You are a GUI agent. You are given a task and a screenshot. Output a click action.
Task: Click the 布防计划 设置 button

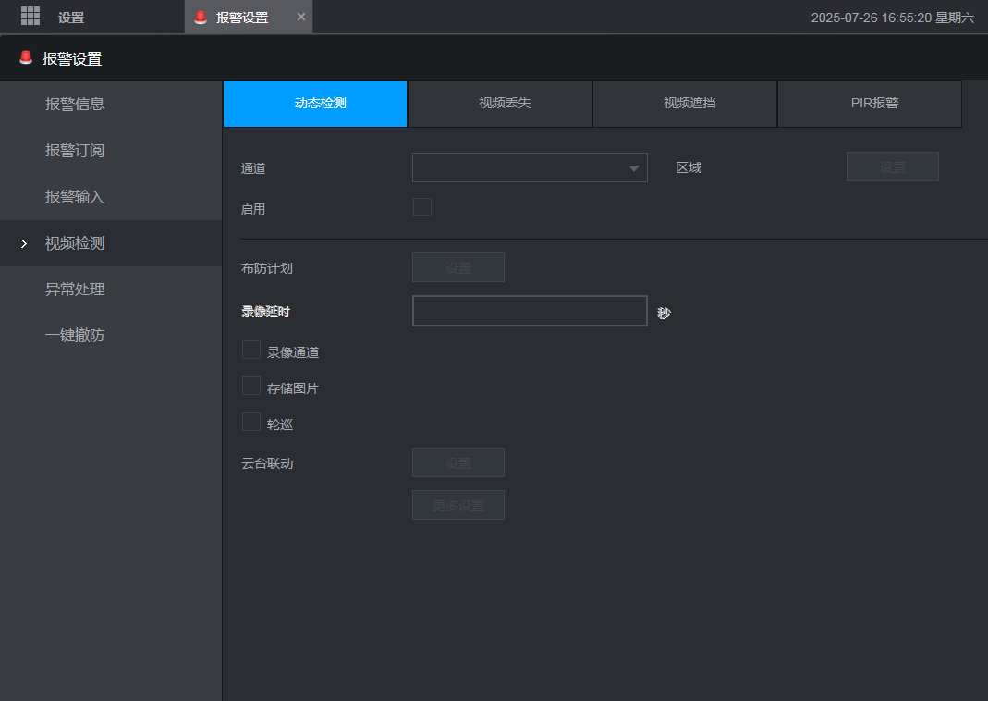point(457,267)
